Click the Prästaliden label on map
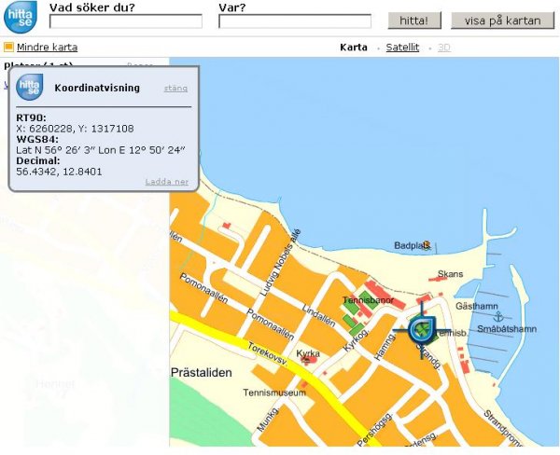This screenshot has height=455, width=560. pos(202,373)
